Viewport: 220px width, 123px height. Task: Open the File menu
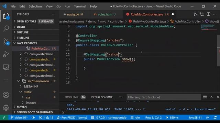[13, 6]
